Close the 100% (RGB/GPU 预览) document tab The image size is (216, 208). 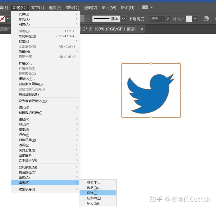pyautogui.click(x=142, y=29)
